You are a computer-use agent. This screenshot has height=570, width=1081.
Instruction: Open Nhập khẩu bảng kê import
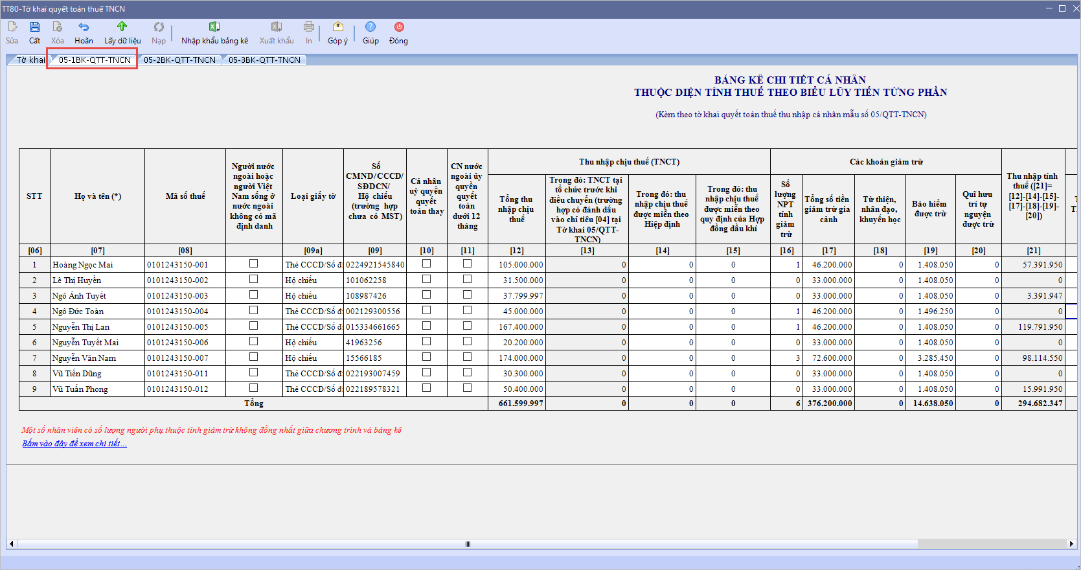click(214, 27)
